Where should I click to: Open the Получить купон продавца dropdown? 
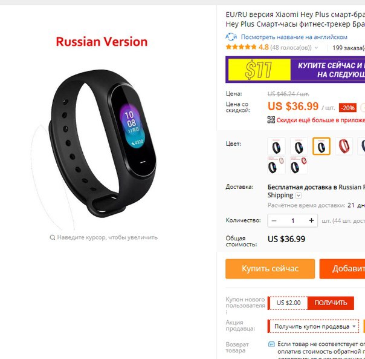click(314, 326)
